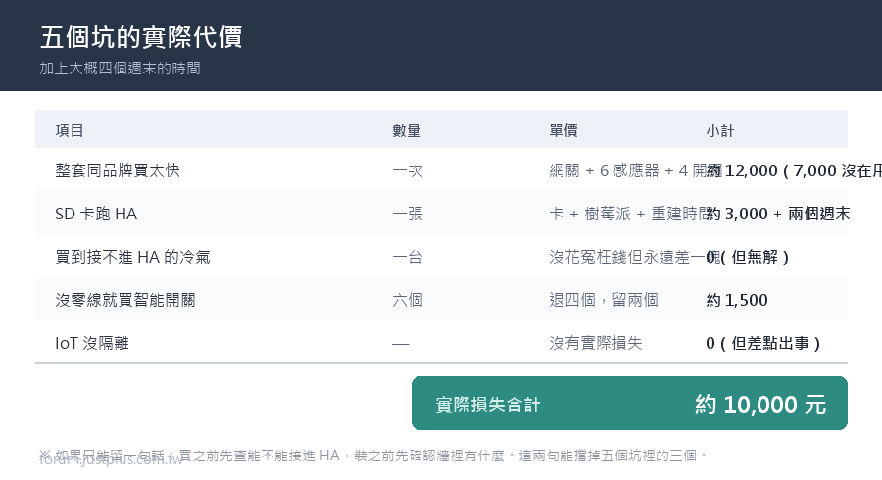Select the 項目 column header
The image size is (882, 480).
(70, 131)
